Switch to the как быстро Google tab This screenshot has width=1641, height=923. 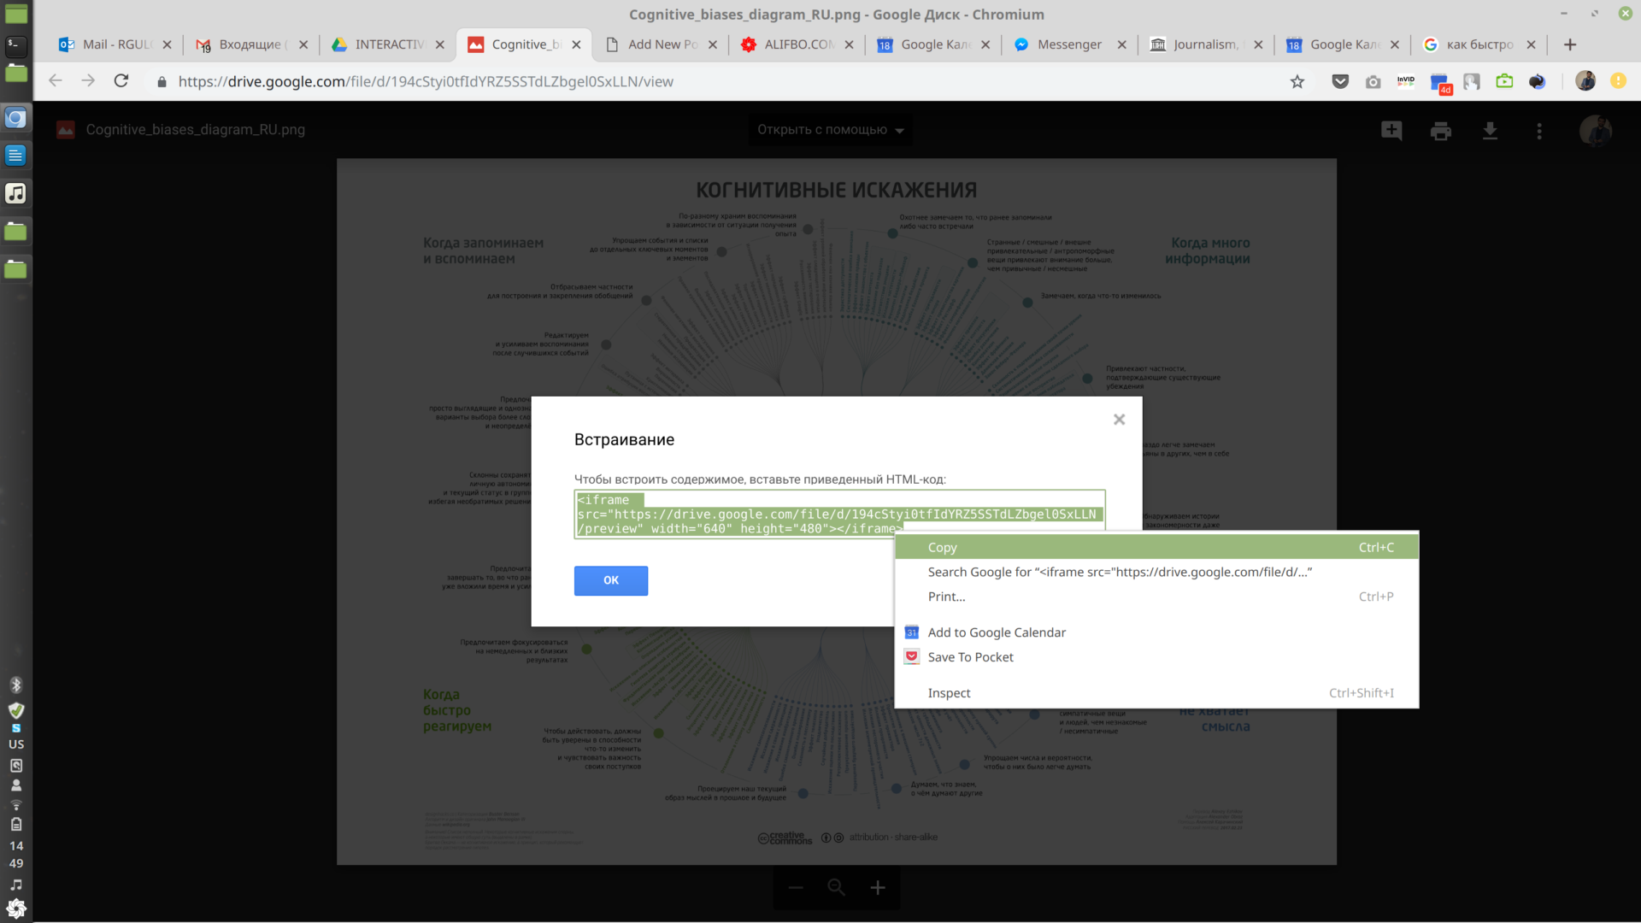pos(1480,44)
